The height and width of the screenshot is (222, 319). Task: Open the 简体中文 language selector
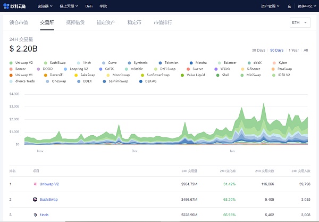pos(306,6)
